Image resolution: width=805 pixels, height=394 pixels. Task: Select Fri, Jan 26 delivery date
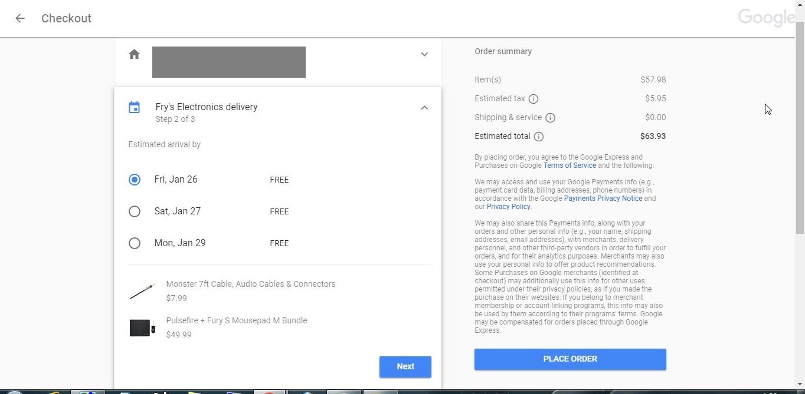click(x=135, y=180)
